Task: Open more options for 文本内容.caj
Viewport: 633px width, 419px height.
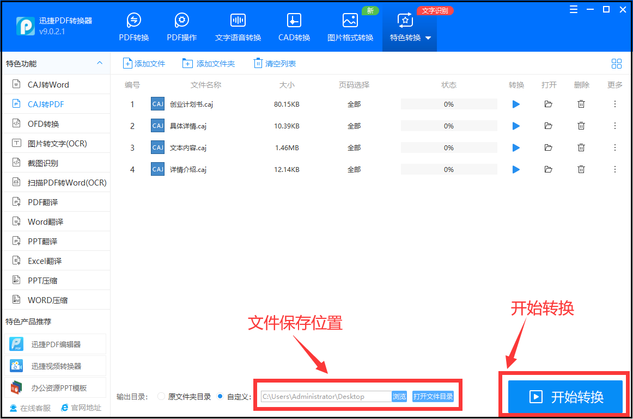Action: 615,147
